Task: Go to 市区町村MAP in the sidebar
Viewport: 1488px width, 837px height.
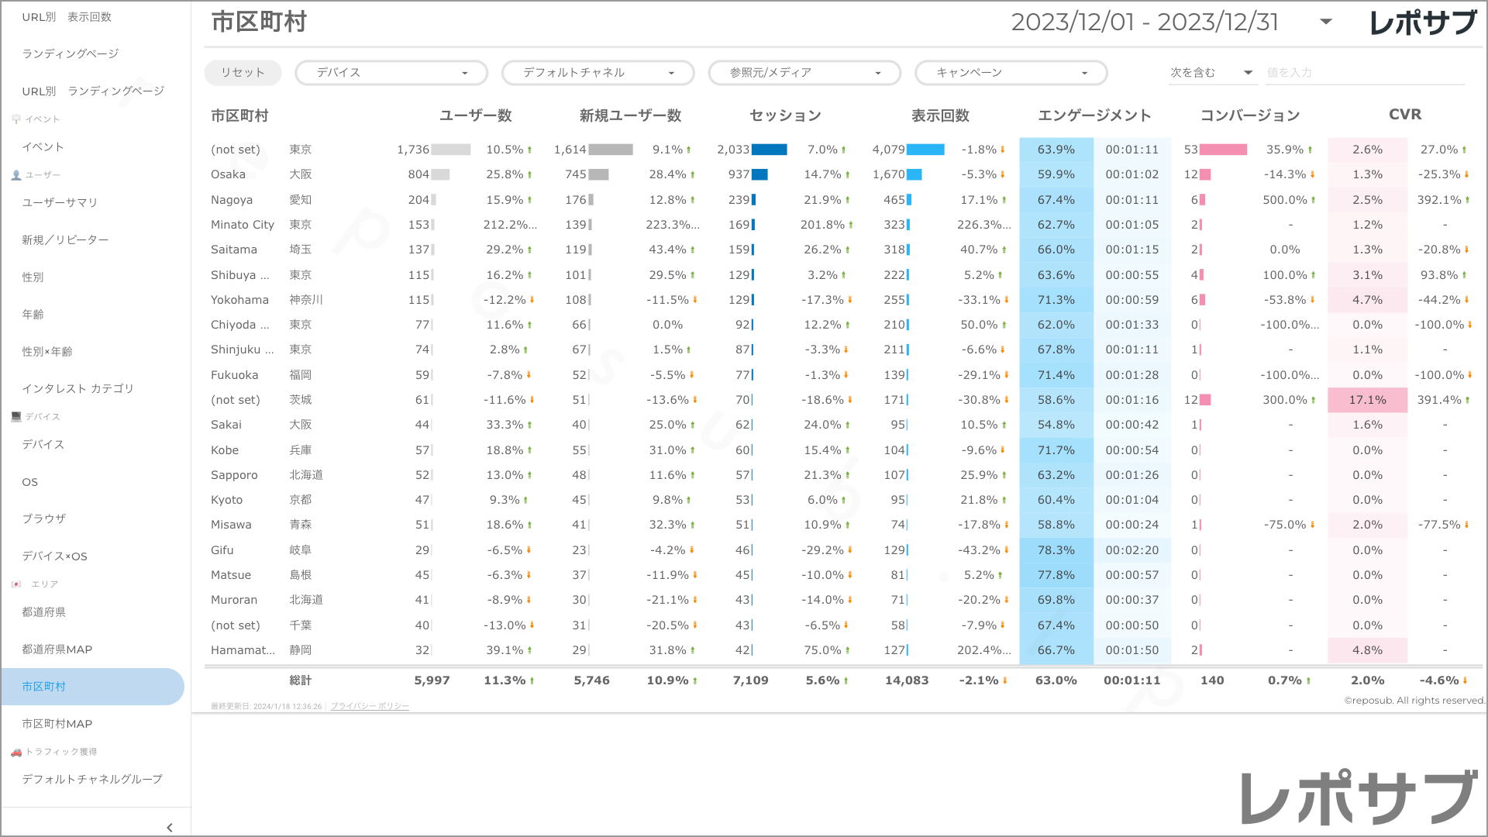Action: (x=57, y=724)
